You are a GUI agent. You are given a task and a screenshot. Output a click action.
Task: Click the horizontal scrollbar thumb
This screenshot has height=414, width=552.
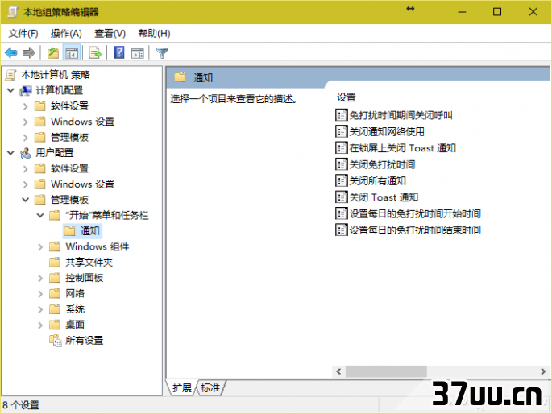click(x=386, y=371)
